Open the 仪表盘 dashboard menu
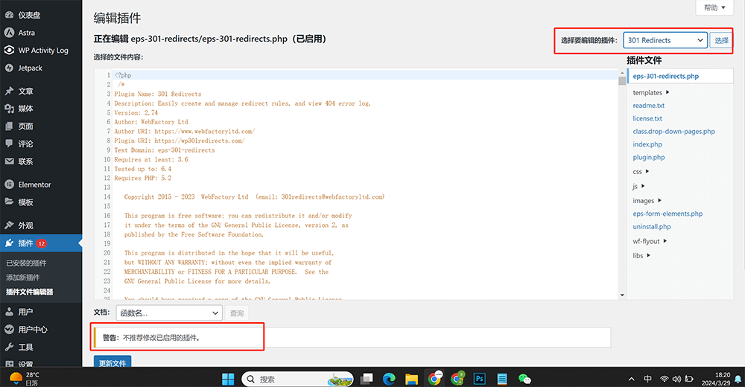The height and width of the screenshot is (387, 745). click(28, 15)
